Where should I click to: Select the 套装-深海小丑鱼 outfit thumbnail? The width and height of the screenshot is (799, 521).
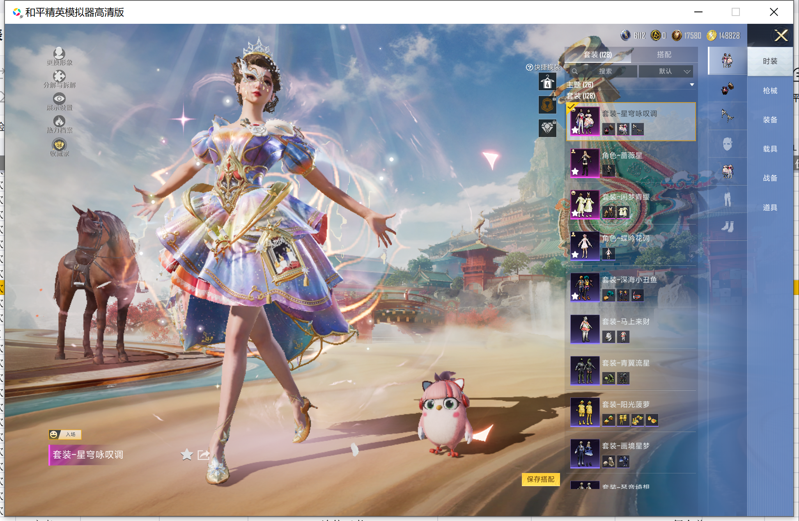585,287
